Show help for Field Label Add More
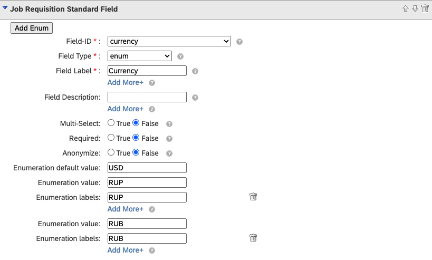Image resolution: width=432 pixels, height=260 pixels. [152, 83]
